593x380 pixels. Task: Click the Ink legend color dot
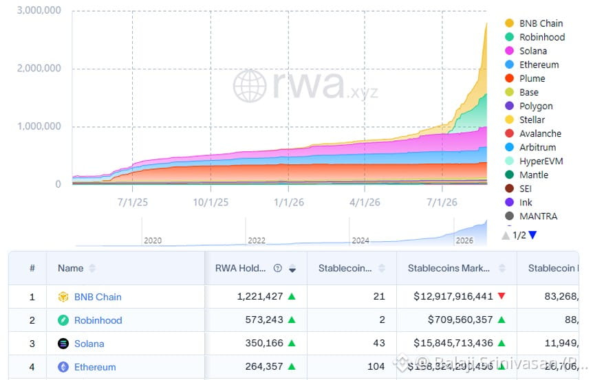click(x=510, y=203)
